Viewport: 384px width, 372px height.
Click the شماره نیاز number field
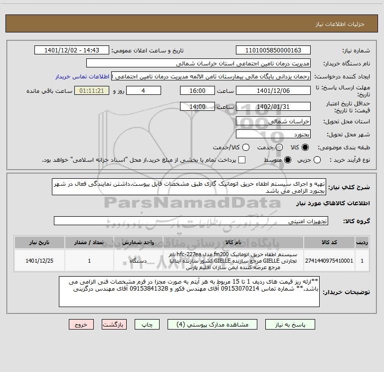click(273, 50)
